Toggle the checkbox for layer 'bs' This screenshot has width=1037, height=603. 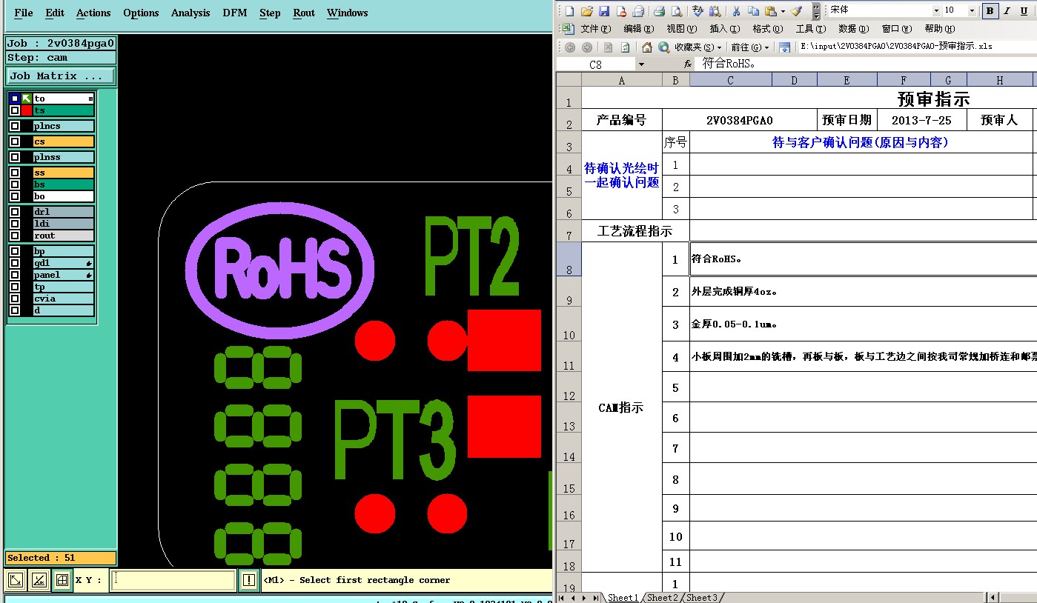pyautogui.click(x=15, y=184)
